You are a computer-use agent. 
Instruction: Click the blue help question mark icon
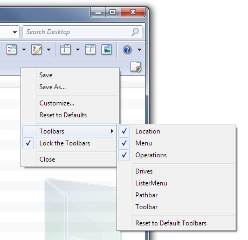point(127,50)
